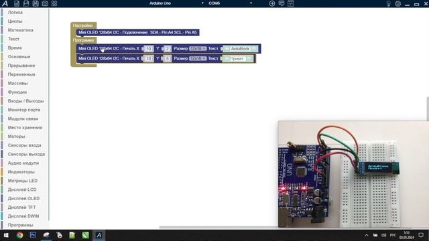Open the Дисплей DWIN category
The image size is (429, 241).
[23, 216]
